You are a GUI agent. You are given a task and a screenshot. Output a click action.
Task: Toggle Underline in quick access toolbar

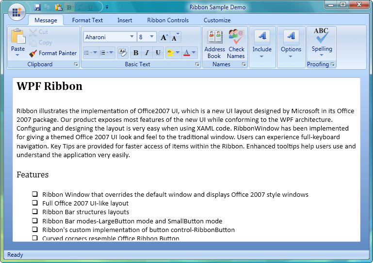[90, 8]
